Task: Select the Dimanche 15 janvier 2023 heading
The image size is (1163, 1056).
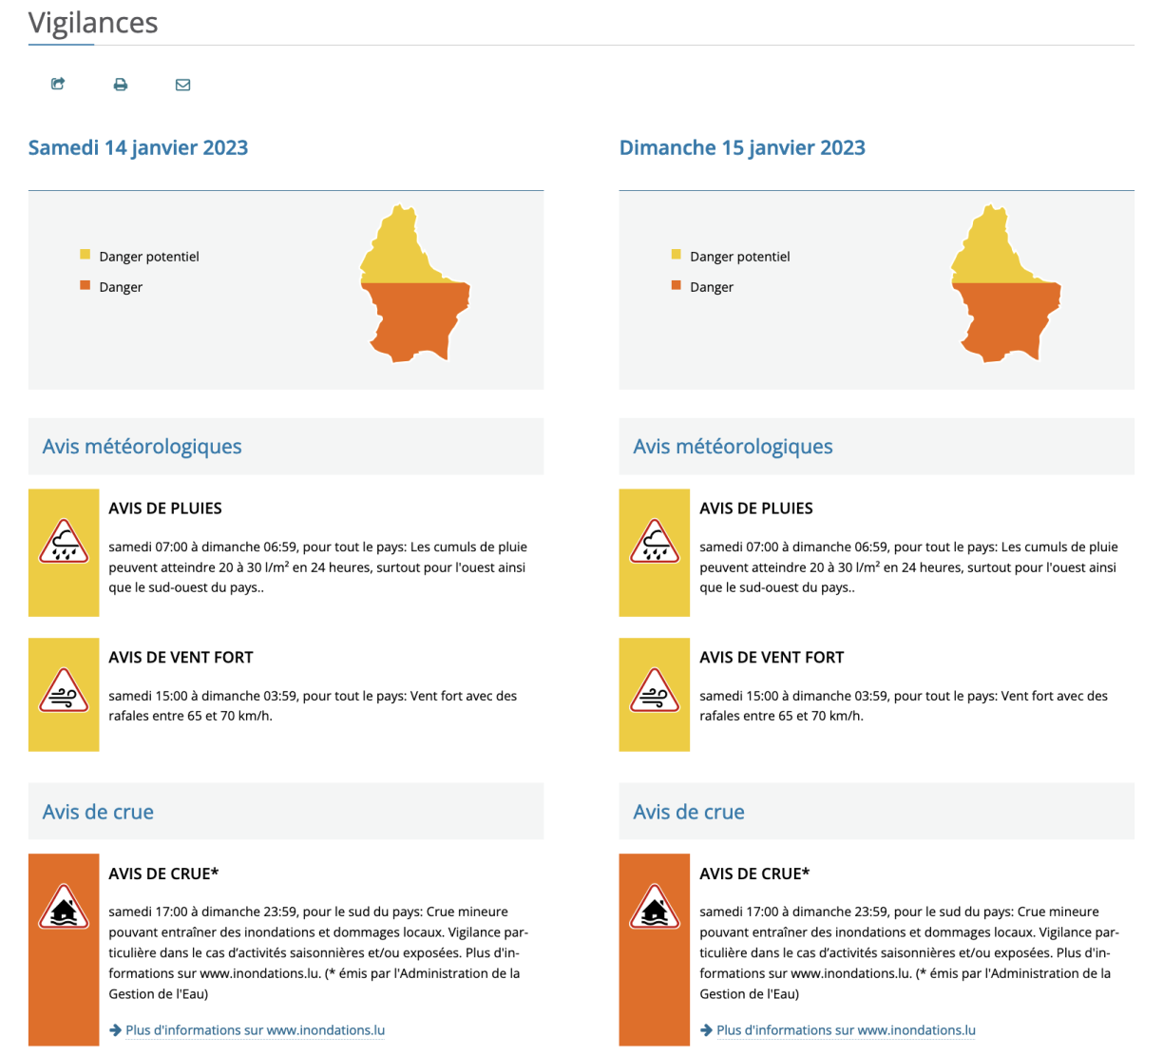Action: pyautogui.click(x=742, y=147)
